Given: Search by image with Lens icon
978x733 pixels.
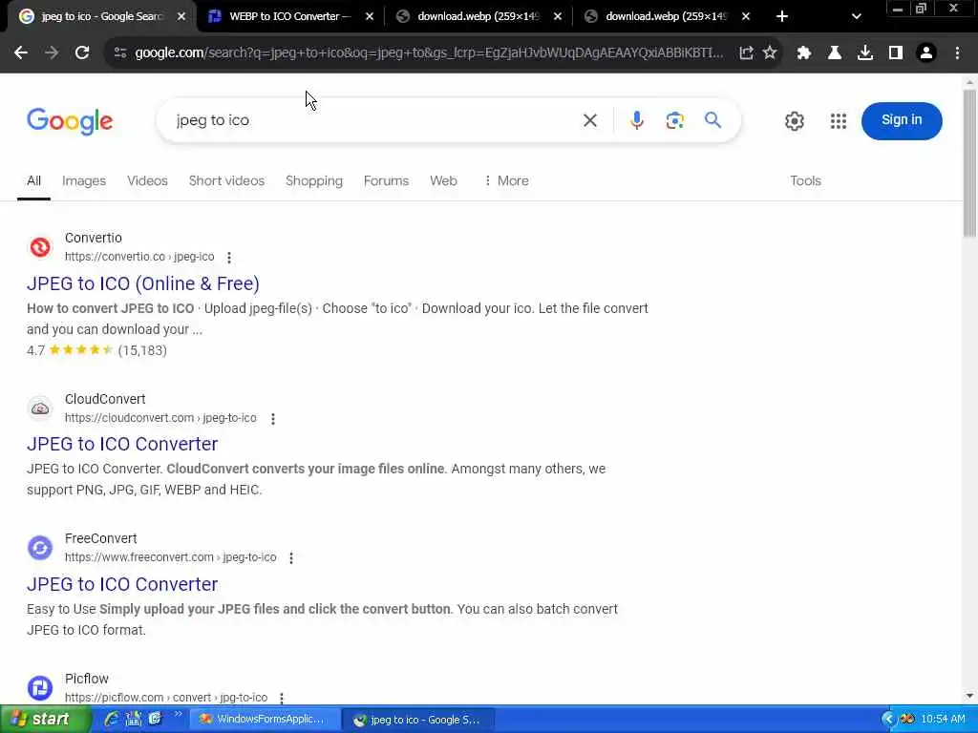Looking at the screenshot, I should pyautogui.click(x=675, y=120).
